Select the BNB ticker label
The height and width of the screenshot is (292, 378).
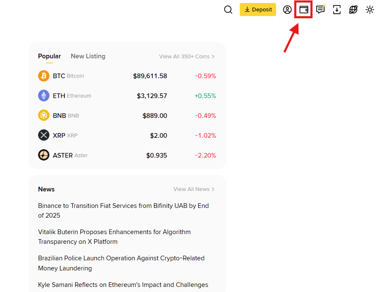[x=59, y=116]
